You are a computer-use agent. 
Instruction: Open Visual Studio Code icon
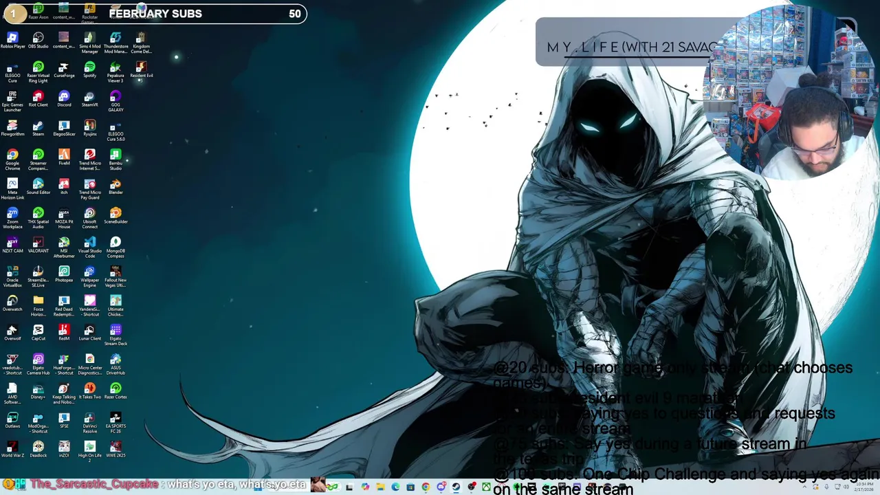pyautogui.click(x=89, y=247)
